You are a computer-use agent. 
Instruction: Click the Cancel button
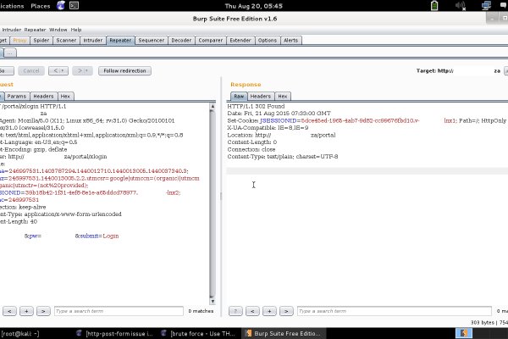pos(30,70)
